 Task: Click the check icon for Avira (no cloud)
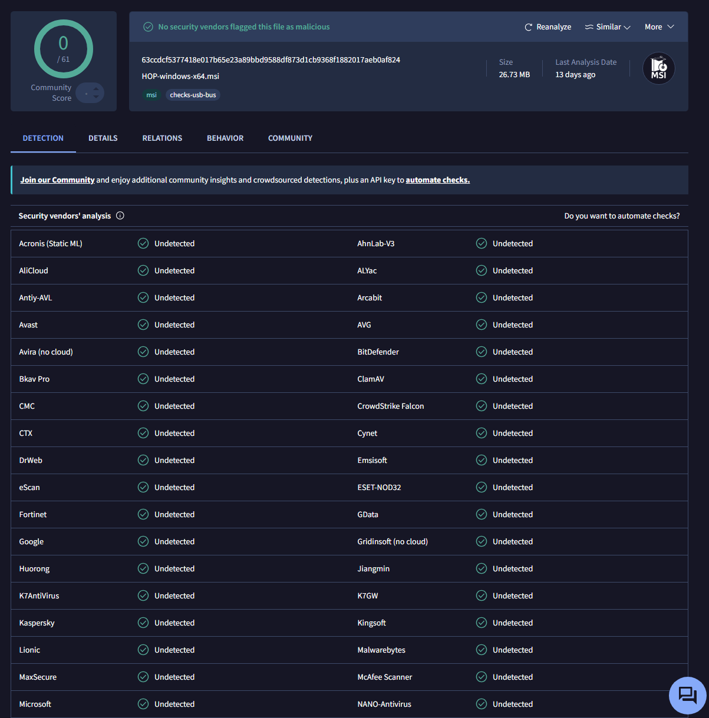[143, 352]
